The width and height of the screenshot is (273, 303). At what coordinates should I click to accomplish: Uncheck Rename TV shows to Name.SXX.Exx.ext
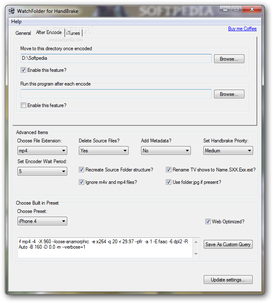pyautogui.click(x=168, y=170)
